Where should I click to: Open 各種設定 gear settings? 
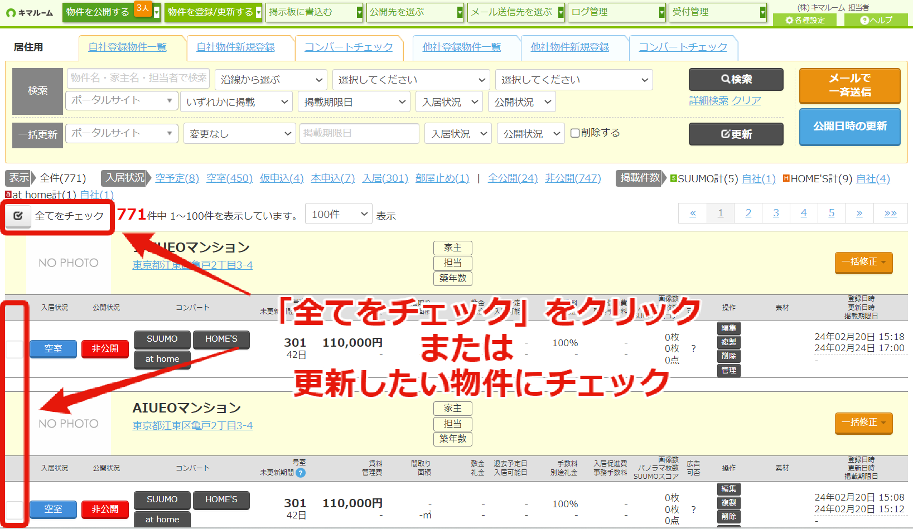click(x=805, y=20)
